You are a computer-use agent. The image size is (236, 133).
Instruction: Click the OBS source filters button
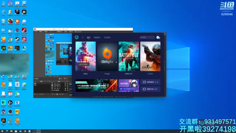pos(66,79)
